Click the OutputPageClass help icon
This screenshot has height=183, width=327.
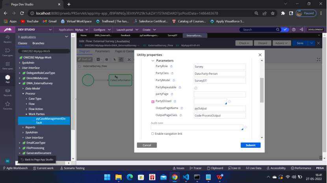pos(180,115)
